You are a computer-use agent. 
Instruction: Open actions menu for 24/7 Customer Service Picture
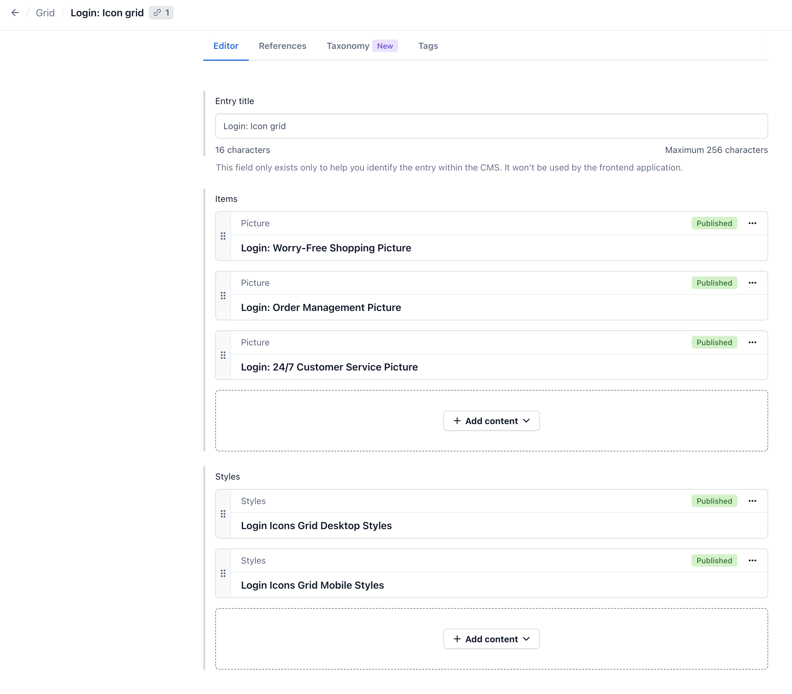point(752,343)
